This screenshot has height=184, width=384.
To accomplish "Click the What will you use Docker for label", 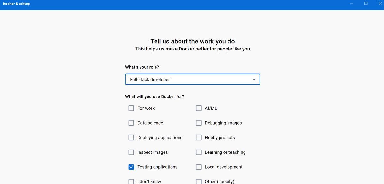I will point(155,96).
